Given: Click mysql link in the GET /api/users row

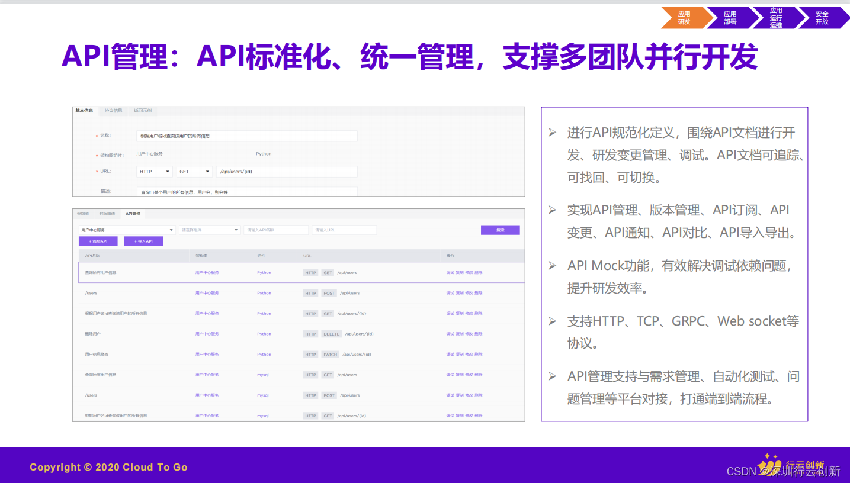Looking at the screenshot, I should (263, 375).
